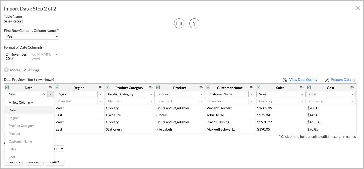
Task: Click the video tutorial camera icon
Action: pos(179,23)
